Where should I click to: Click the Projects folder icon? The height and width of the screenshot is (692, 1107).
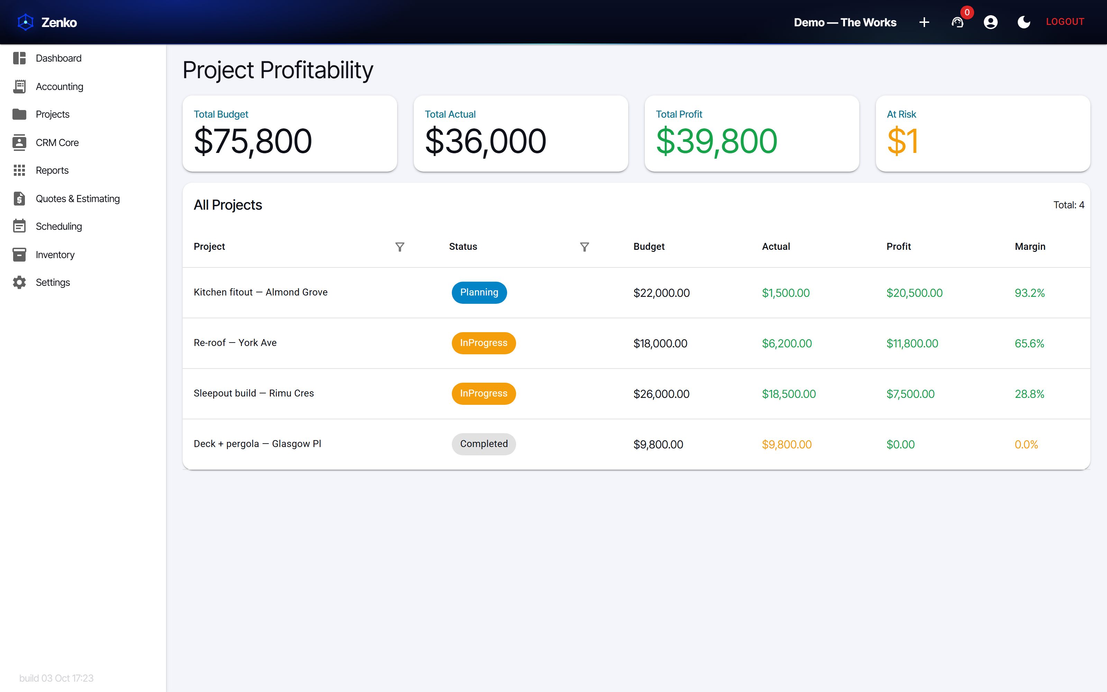click(19, 114)
